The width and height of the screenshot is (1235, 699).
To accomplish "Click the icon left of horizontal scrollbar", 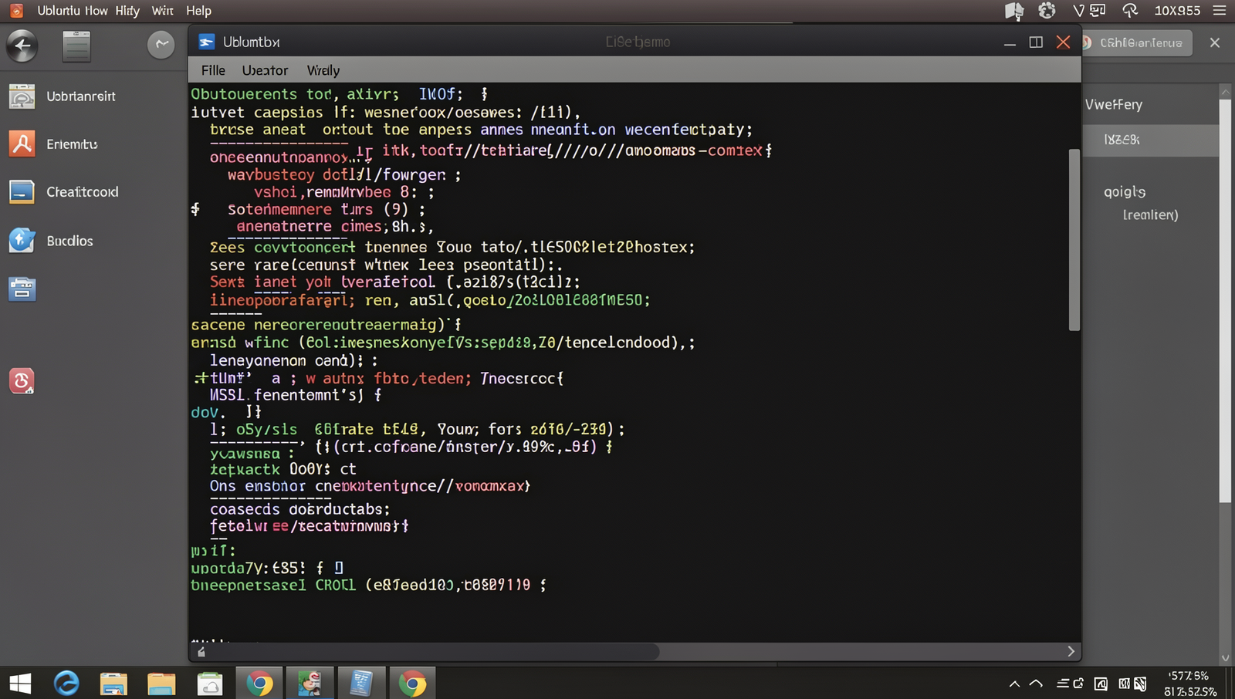I will coord(201,652).
